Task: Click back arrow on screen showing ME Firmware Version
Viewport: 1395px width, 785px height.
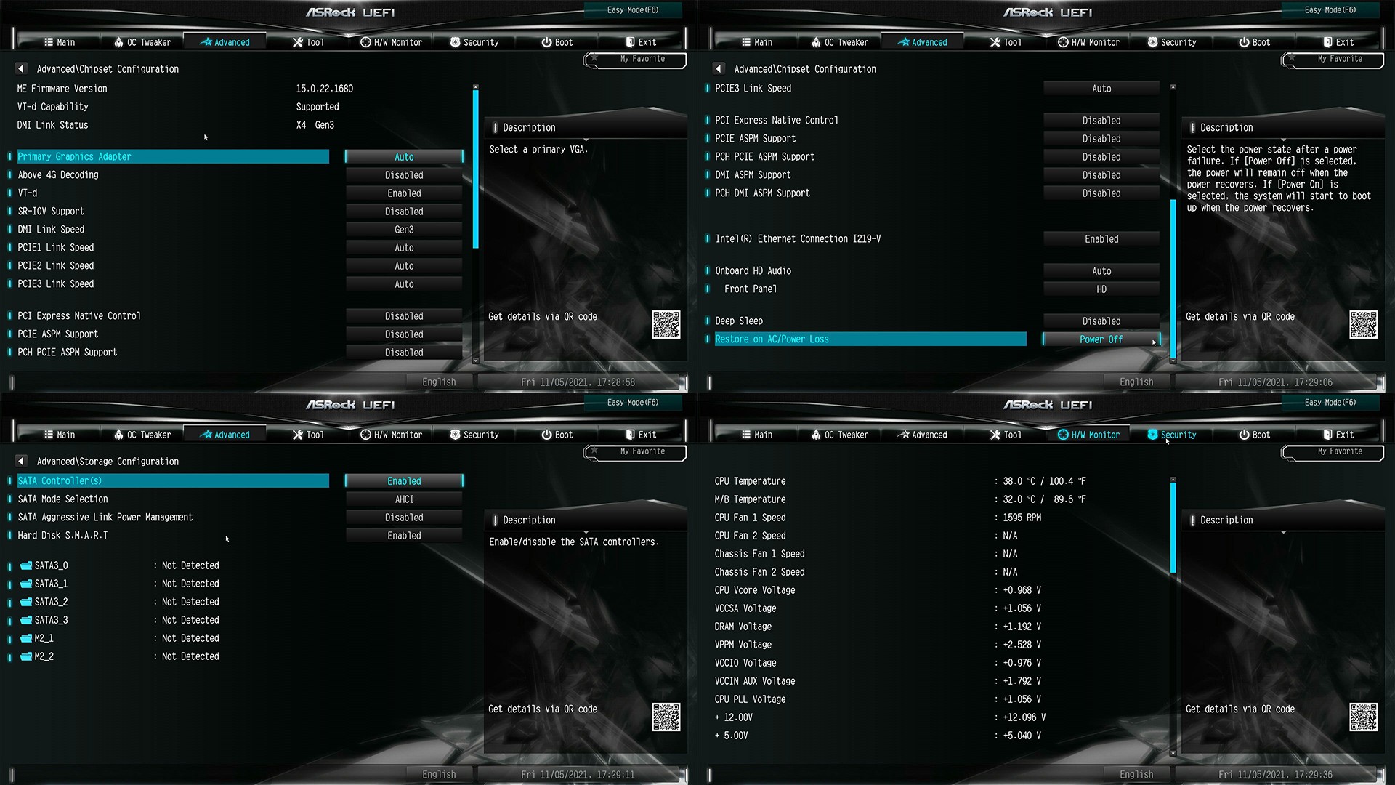Action: point(21,68)
